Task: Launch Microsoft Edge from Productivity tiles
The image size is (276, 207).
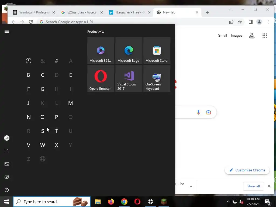Action: coord(129,50)
